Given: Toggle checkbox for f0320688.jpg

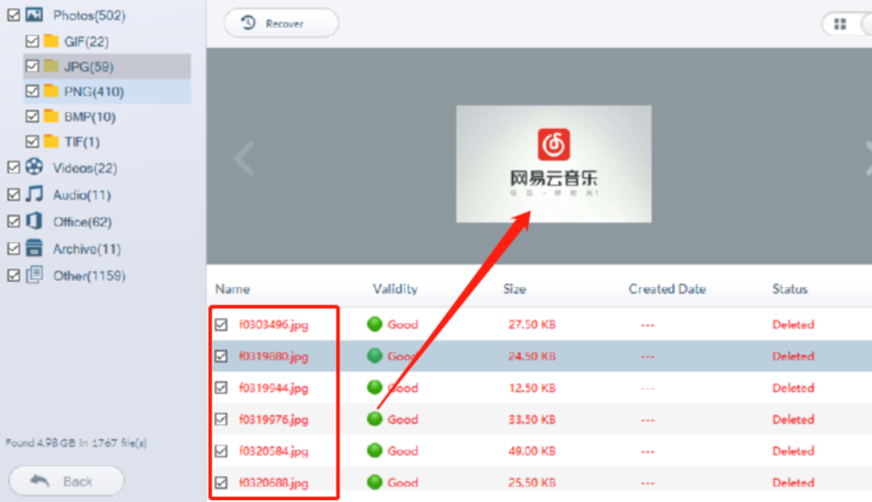Looking at the screenshot, I should [222, 483].
